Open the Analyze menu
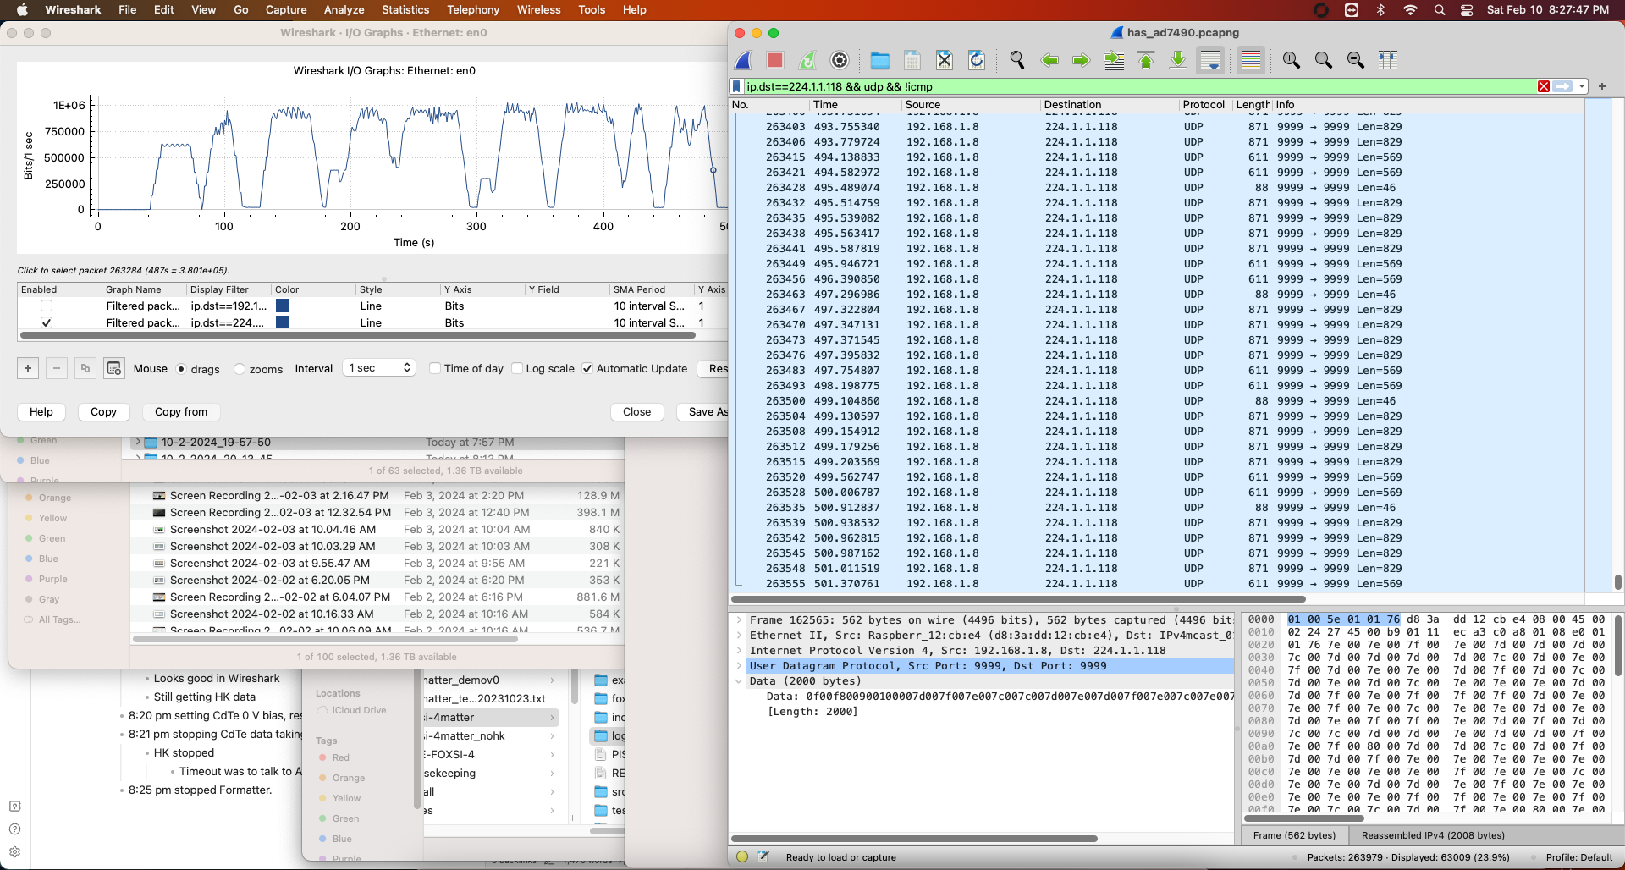Screen dimensions: 1625x870 [x=344, y=9]
